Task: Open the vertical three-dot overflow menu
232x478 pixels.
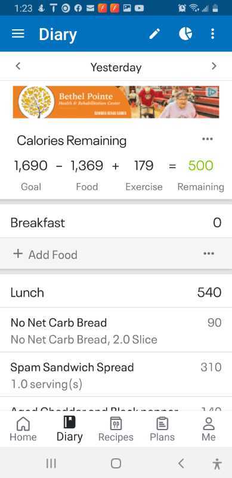Action: point(212,34)
